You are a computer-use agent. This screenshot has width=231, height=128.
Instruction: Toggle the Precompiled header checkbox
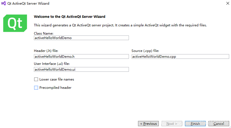click(36, 88)
